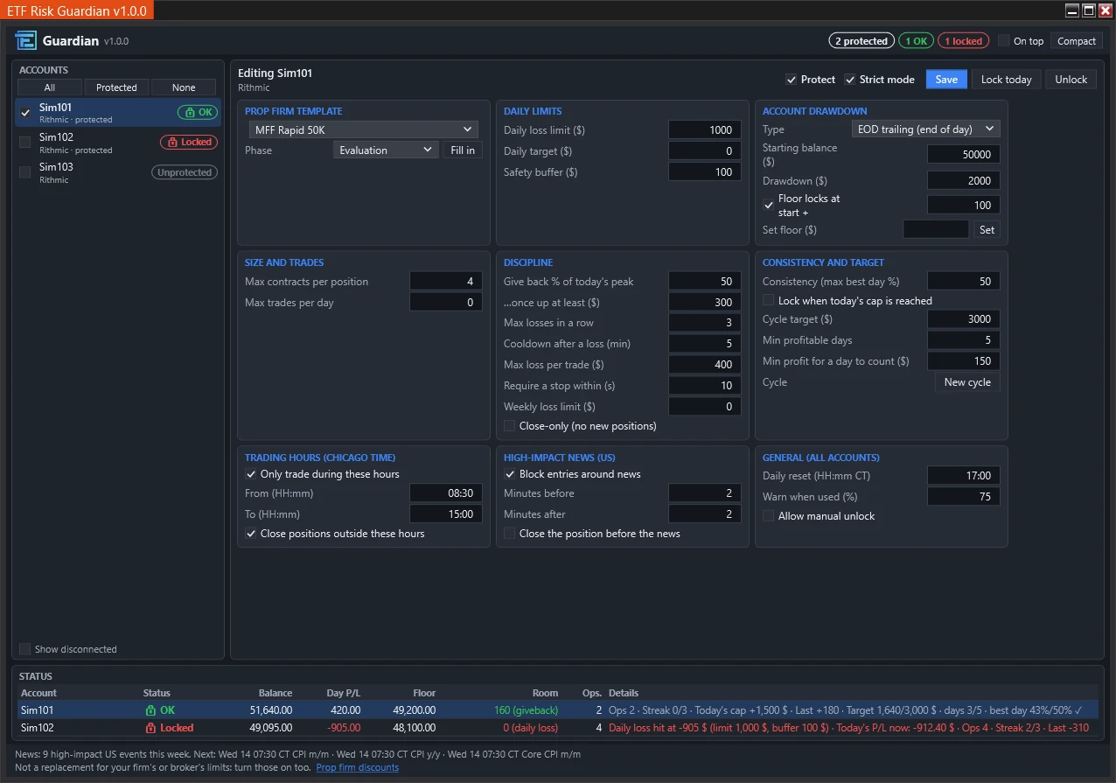Uncheck the Sim101 account checkbox
1116x783 pixels.
(25, 113)
